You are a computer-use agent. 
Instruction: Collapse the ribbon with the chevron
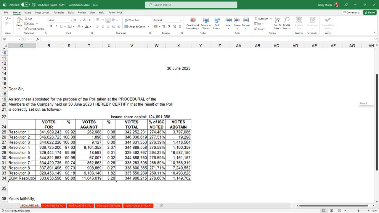[375, 33]
